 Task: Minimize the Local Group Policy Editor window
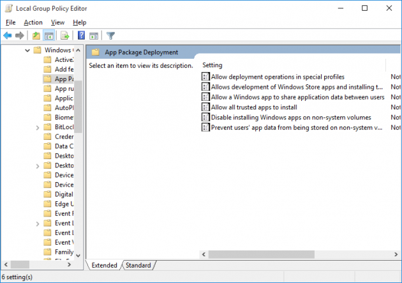pos(341,8)
